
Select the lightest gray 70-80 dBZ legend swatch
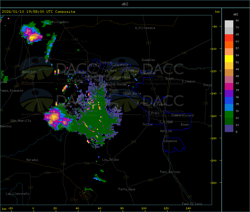(229, 24)
